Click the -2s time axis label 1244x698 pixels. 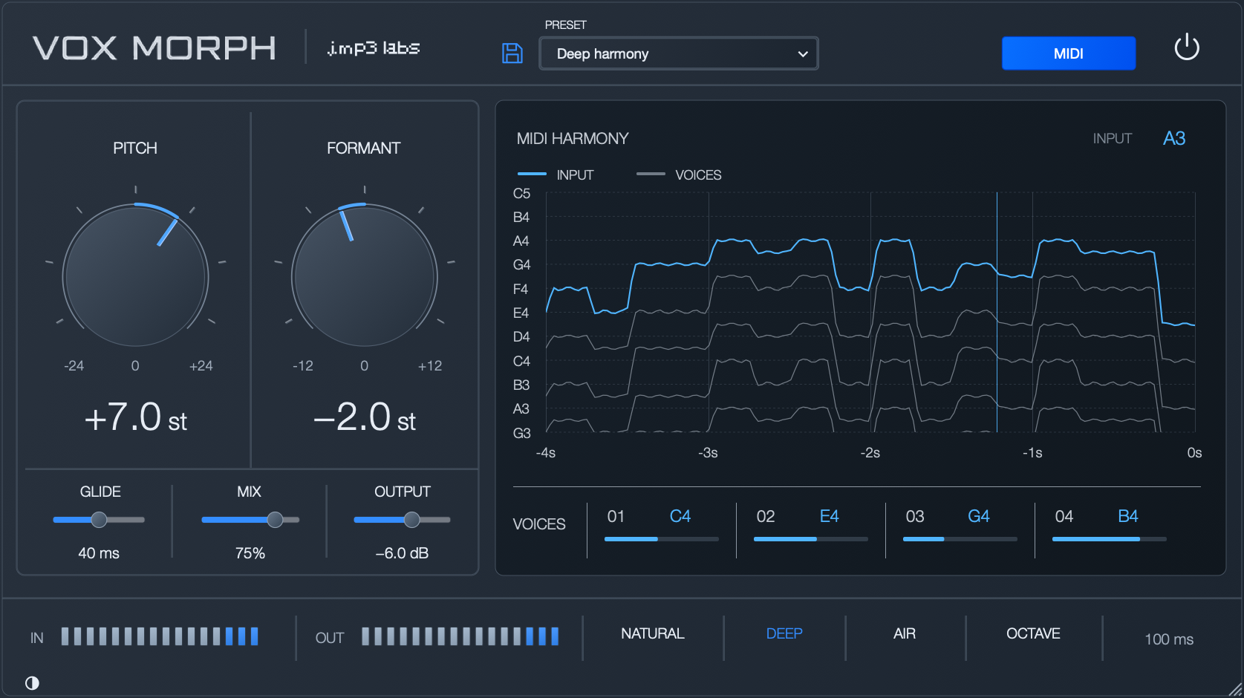tap(870, 453)
